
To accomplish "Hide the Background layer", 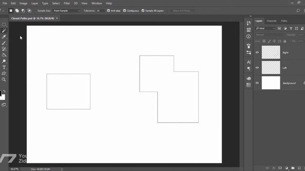I will (257, 83).
